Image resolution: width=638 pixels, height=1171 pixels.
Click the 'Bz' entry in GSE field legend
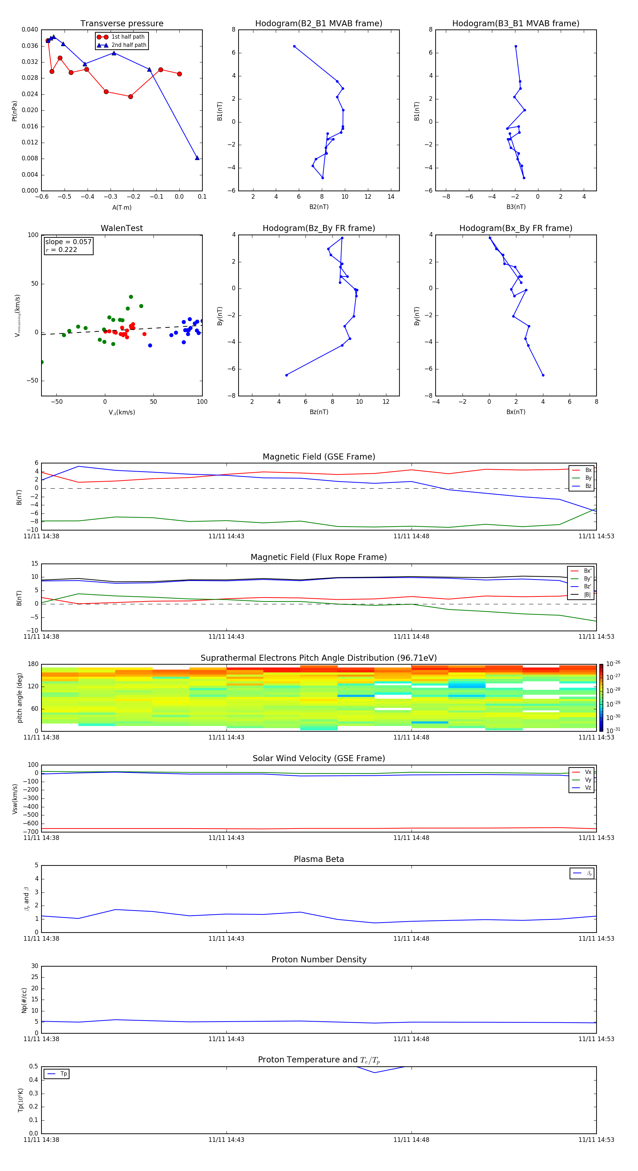click(582, 486)
